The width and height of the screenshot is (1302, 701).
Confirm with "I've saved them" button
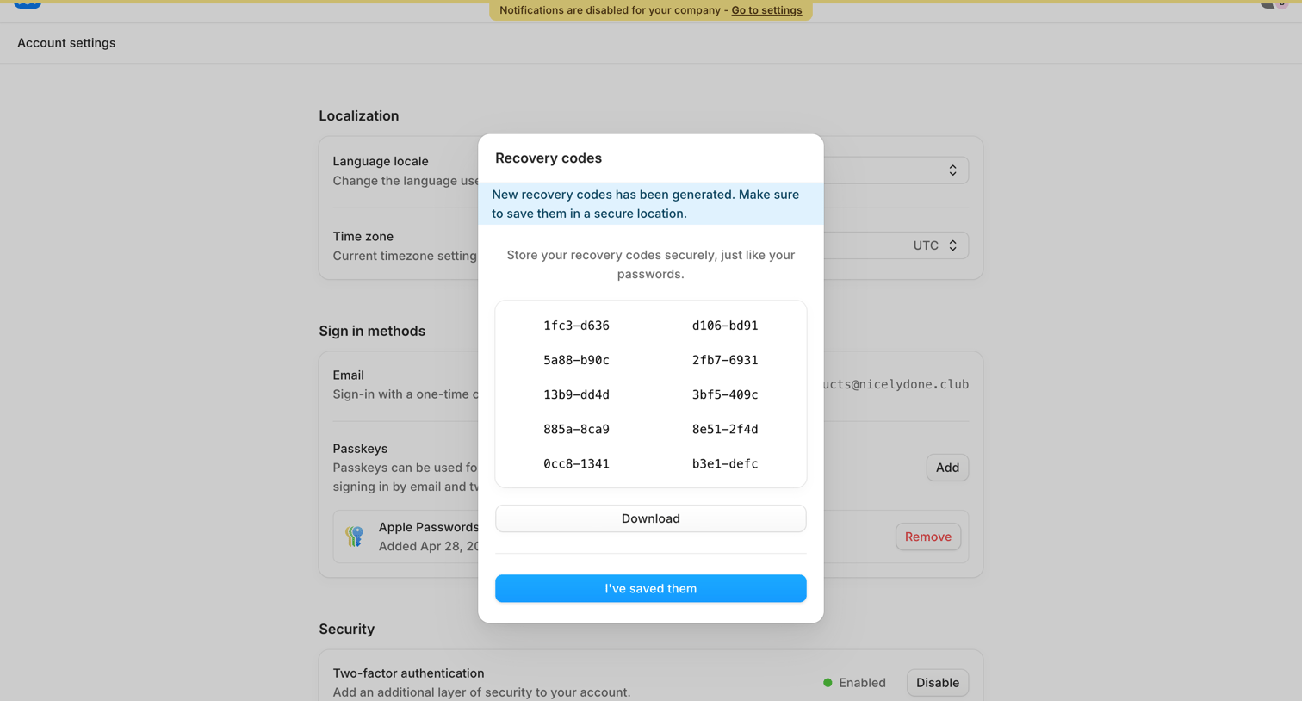[x=651, y=588]
